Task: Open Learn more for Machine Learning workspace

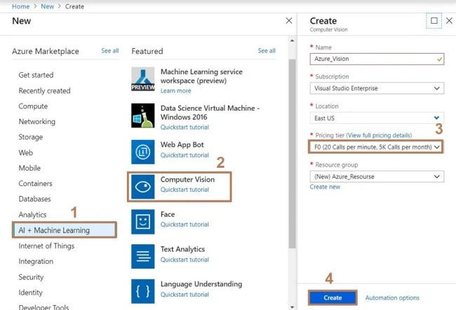Action: [175, 91]
